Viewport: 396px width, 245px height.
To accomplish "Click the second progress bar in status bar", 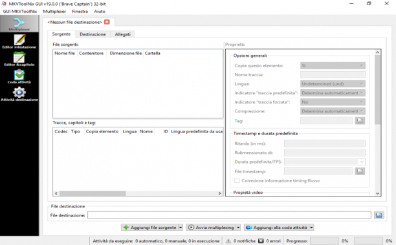I will point(368,241).
